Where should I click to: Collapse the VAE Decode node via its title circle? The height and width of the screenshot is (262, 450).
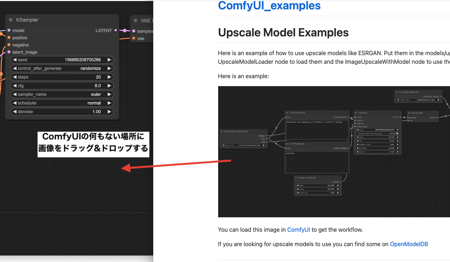(x=136, y=20)
